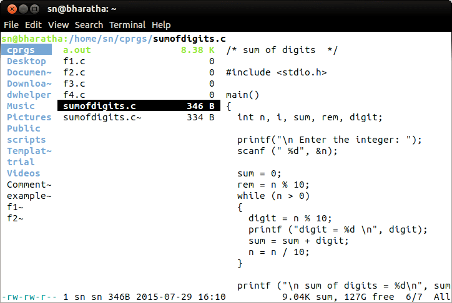Open the File menu
Image resolution: width=452 pixels, height=303 pixels.
point(11,25)
